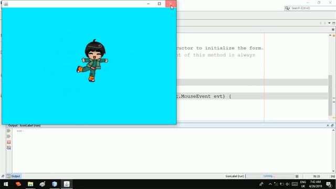Click the chibi character image in Java window
This screenshot has height=189, width=336.
point(92,60)
